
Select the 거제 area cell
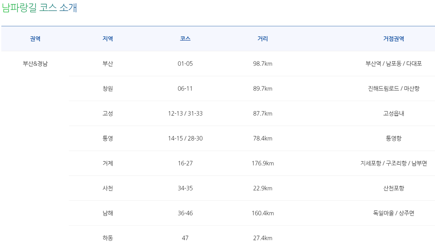click(108, 163)
